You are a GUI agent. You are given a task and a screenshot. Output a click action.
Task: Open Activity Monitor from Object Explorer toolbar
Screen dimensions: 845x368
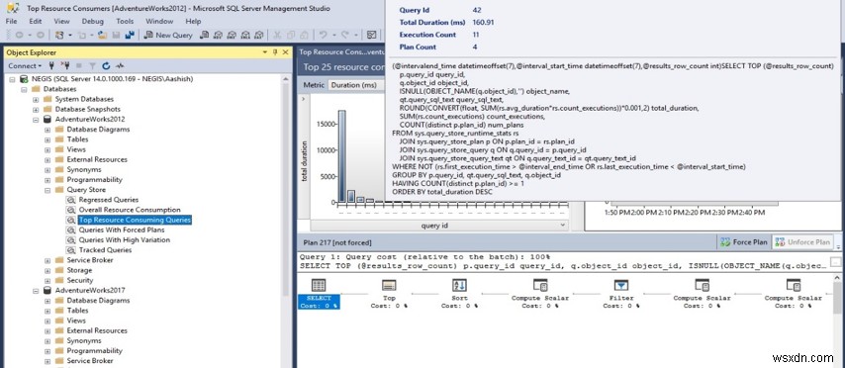click(120, 65)
